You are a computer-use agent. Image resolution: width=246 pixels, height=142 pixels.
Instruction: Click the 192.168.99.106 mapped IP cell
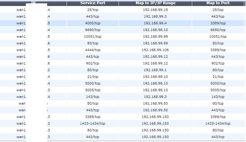[x=155, y=50]
